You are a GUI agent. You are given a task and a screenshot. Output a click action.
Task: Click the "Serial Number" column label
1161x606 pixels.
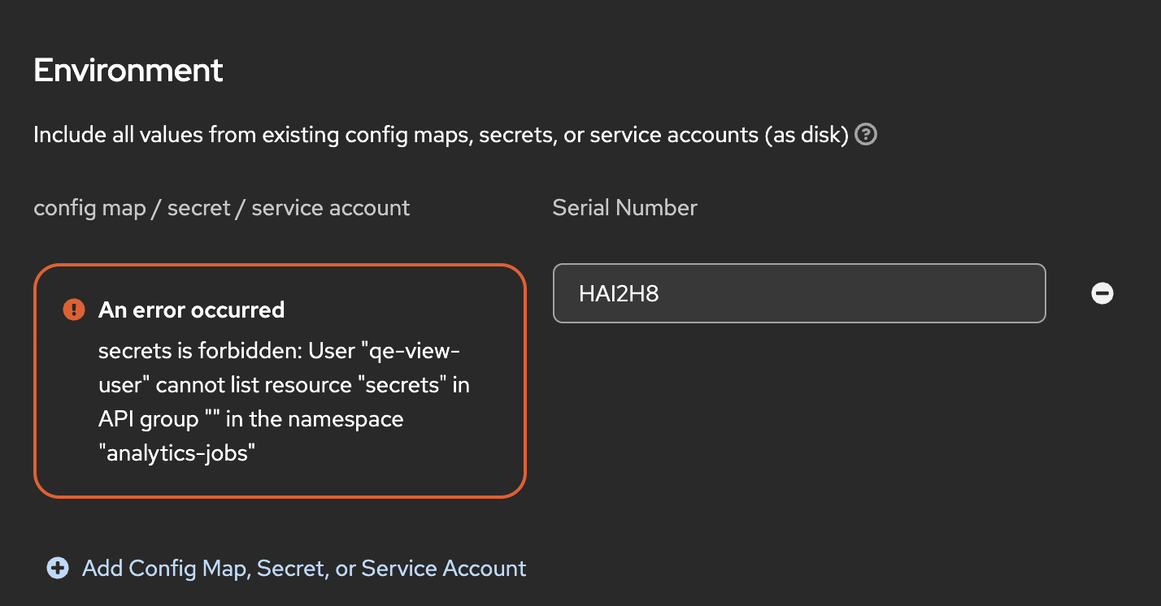[x=624, y=208]
